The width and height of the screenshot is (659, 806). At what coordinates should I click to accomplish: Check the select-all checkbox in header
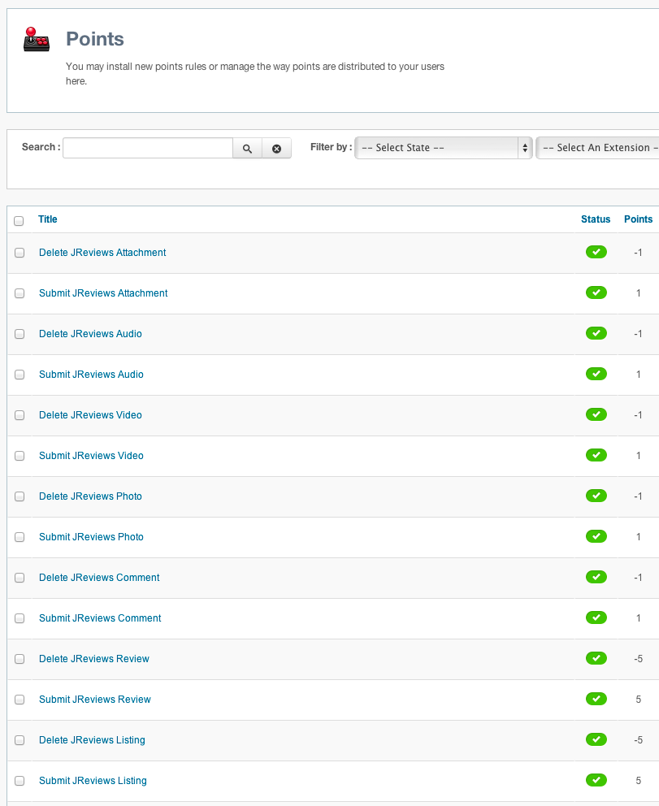tap(19, 220)
